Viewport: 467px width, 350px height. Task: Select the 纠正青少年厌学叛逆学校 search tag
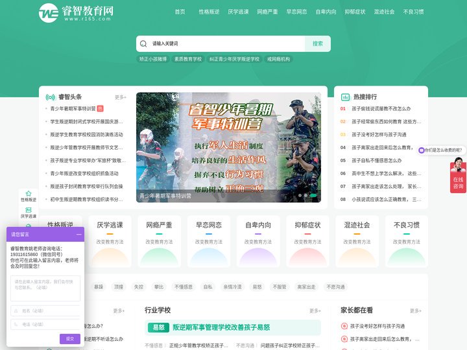[234, 59]
